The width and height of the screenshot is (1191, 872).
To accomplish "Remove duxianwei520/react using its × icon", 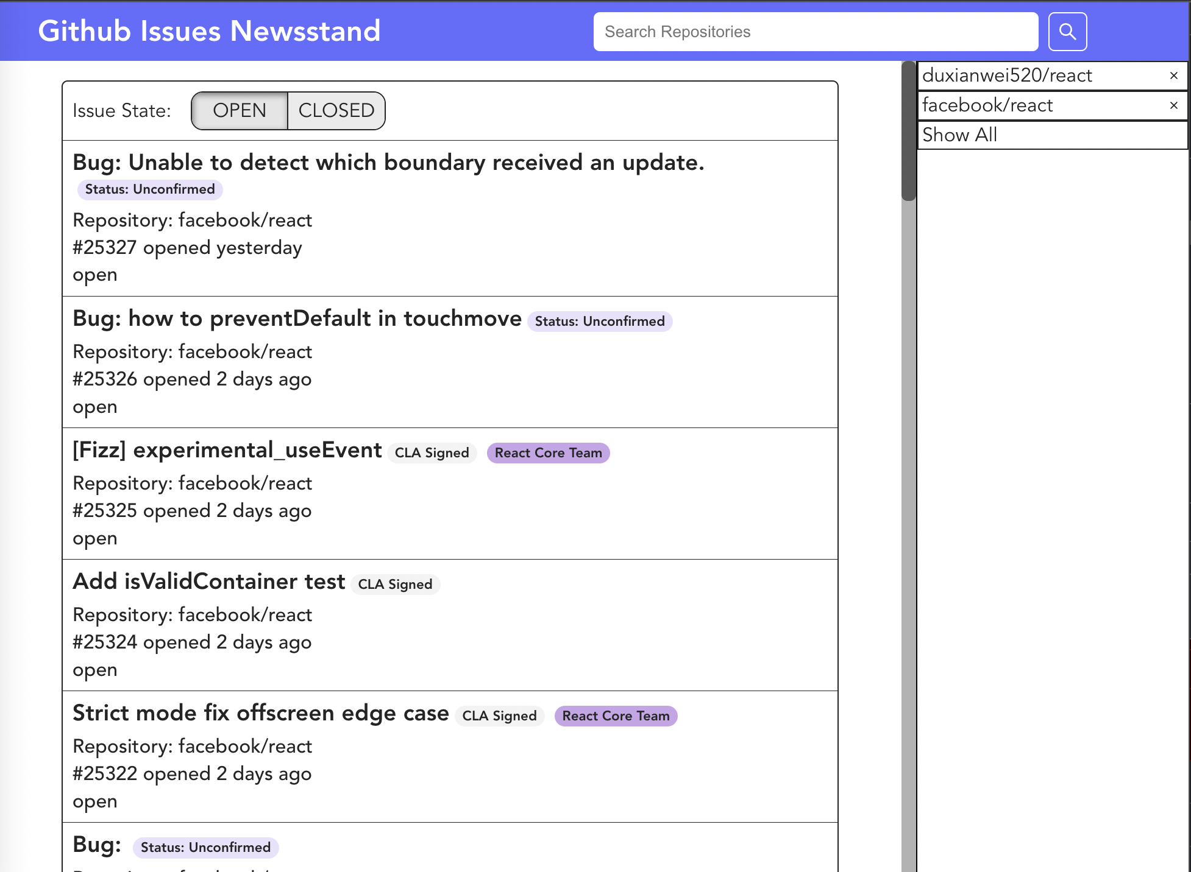I will coord(1174,76).
